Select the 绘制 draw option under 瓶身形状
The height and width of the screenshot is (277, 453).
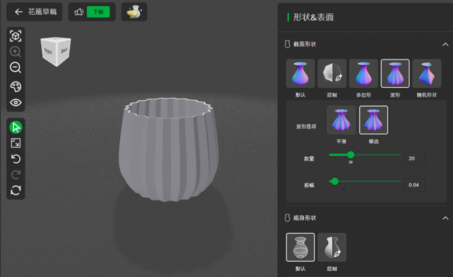pos(332,247)
